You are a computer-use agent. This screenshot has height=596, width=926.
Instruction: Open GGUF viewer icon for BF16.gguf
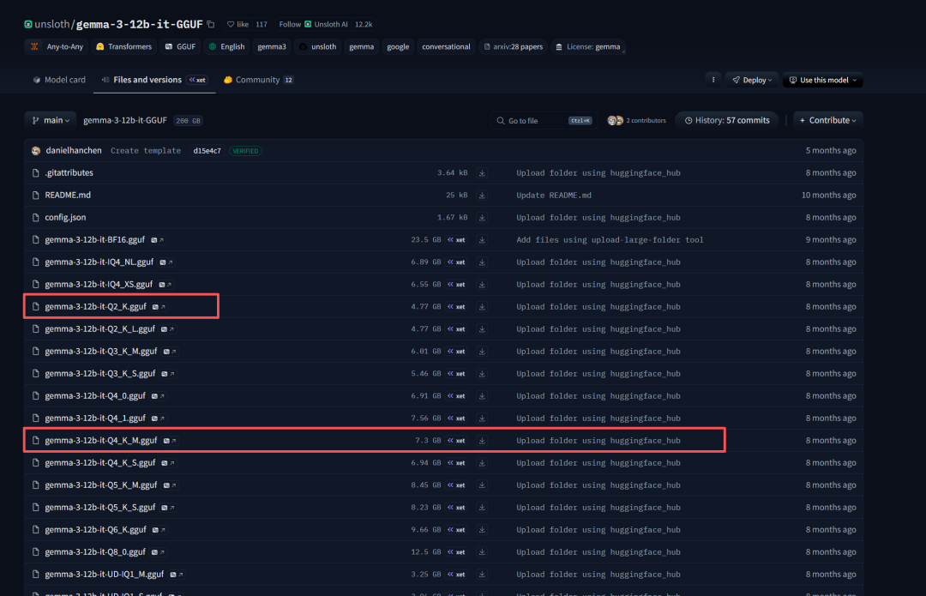point(157,240)
